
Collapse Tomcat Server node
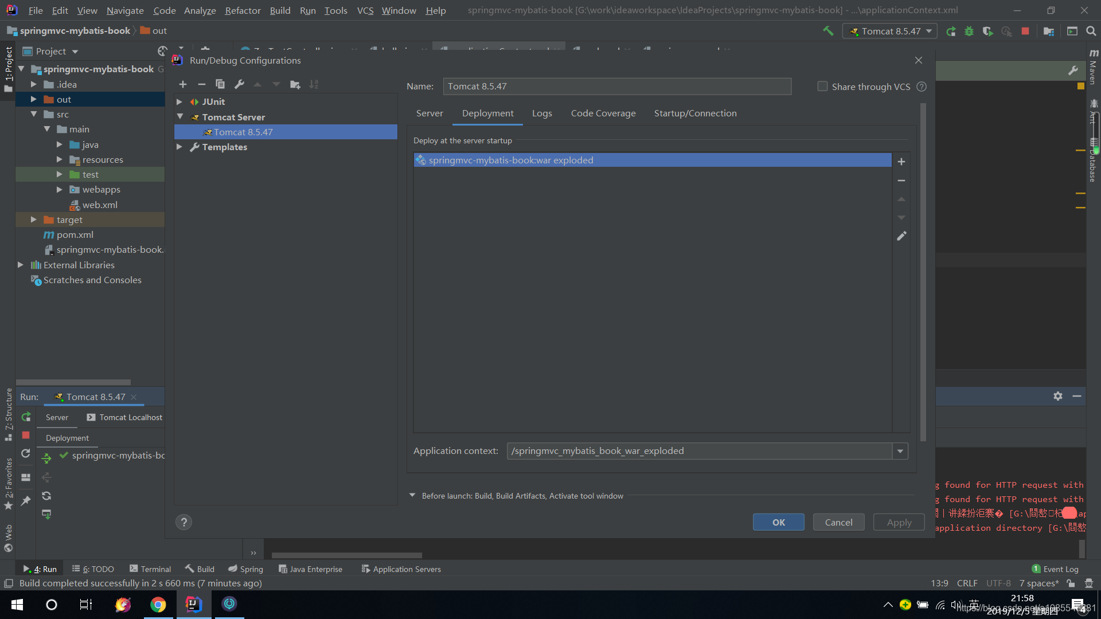179,116
